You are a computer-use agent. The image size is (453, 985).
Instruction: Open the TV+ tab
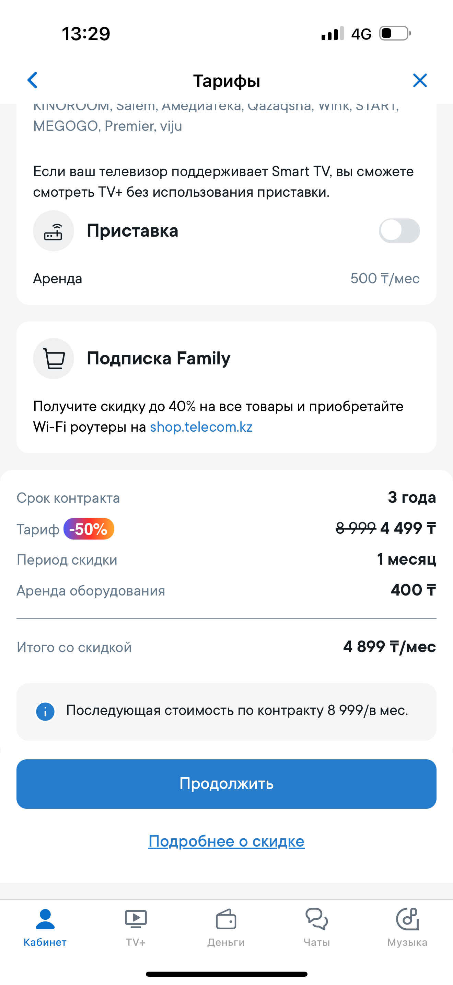coord(136,927)
